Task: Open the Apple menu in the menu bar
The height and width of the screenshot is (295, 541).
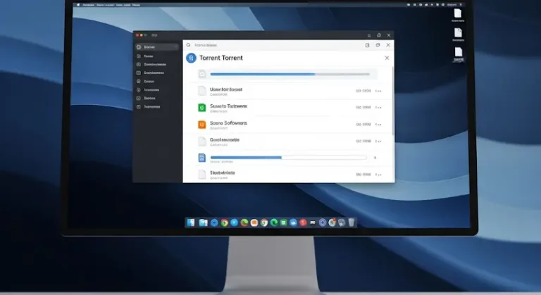Action: [78, 5]
